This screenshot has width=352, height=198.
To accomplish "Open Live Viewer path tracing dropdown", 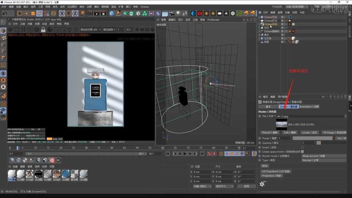I will point(109,30).
